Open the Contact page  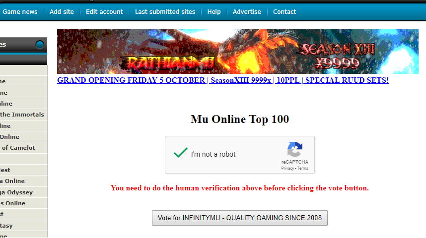(x=284, y=12)
